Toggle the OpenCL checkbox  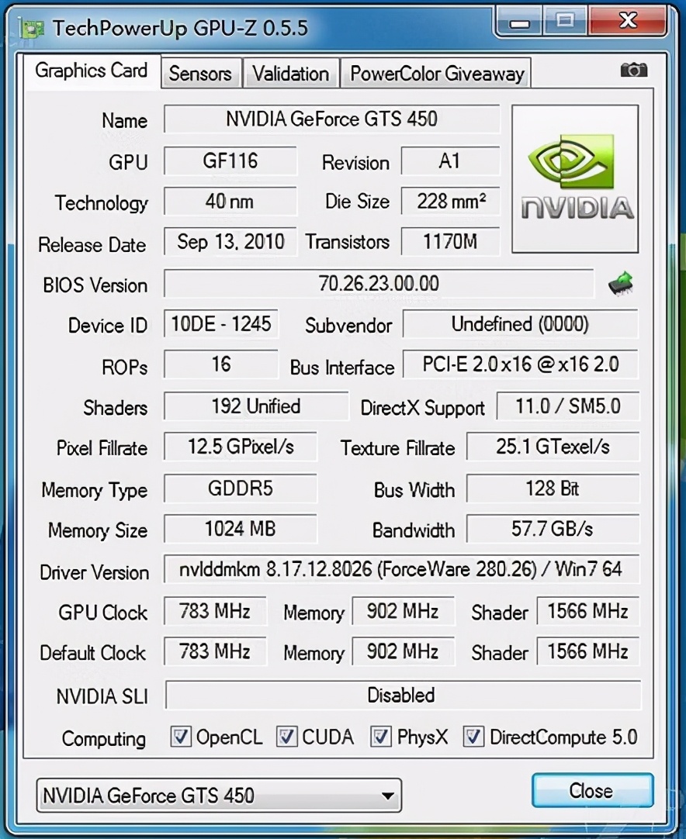point(181,737)
